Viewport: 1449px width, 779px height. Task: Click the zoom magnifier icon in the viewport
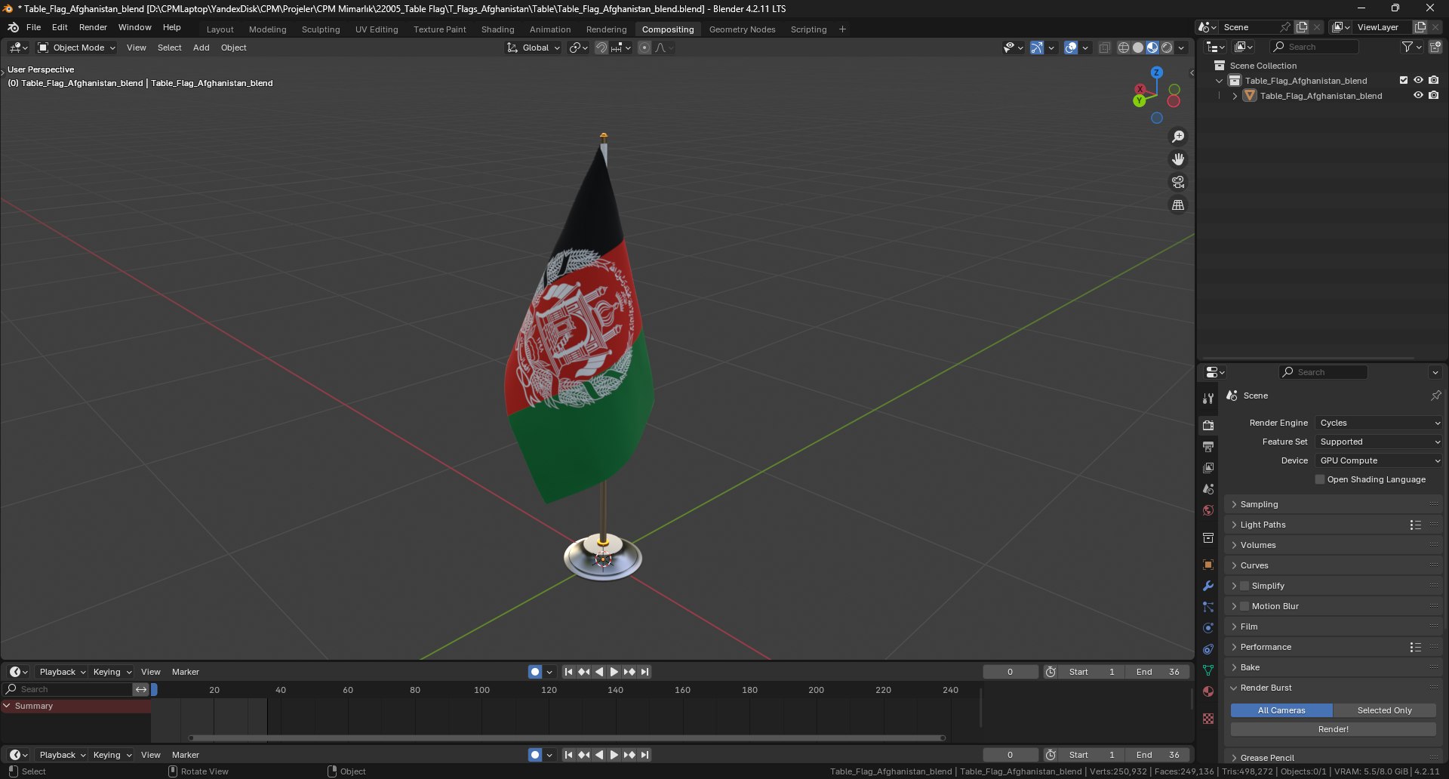pos(1178,137)
